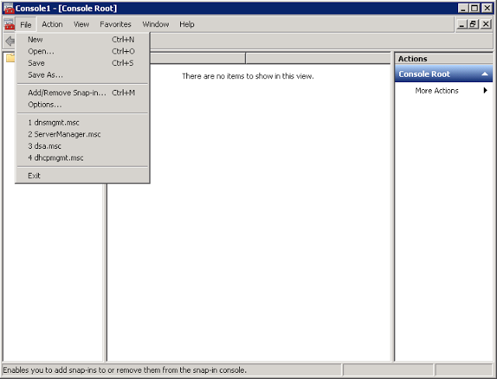Close the inner Console Root child window
497x379 pixels.
(x=486, y=24)
